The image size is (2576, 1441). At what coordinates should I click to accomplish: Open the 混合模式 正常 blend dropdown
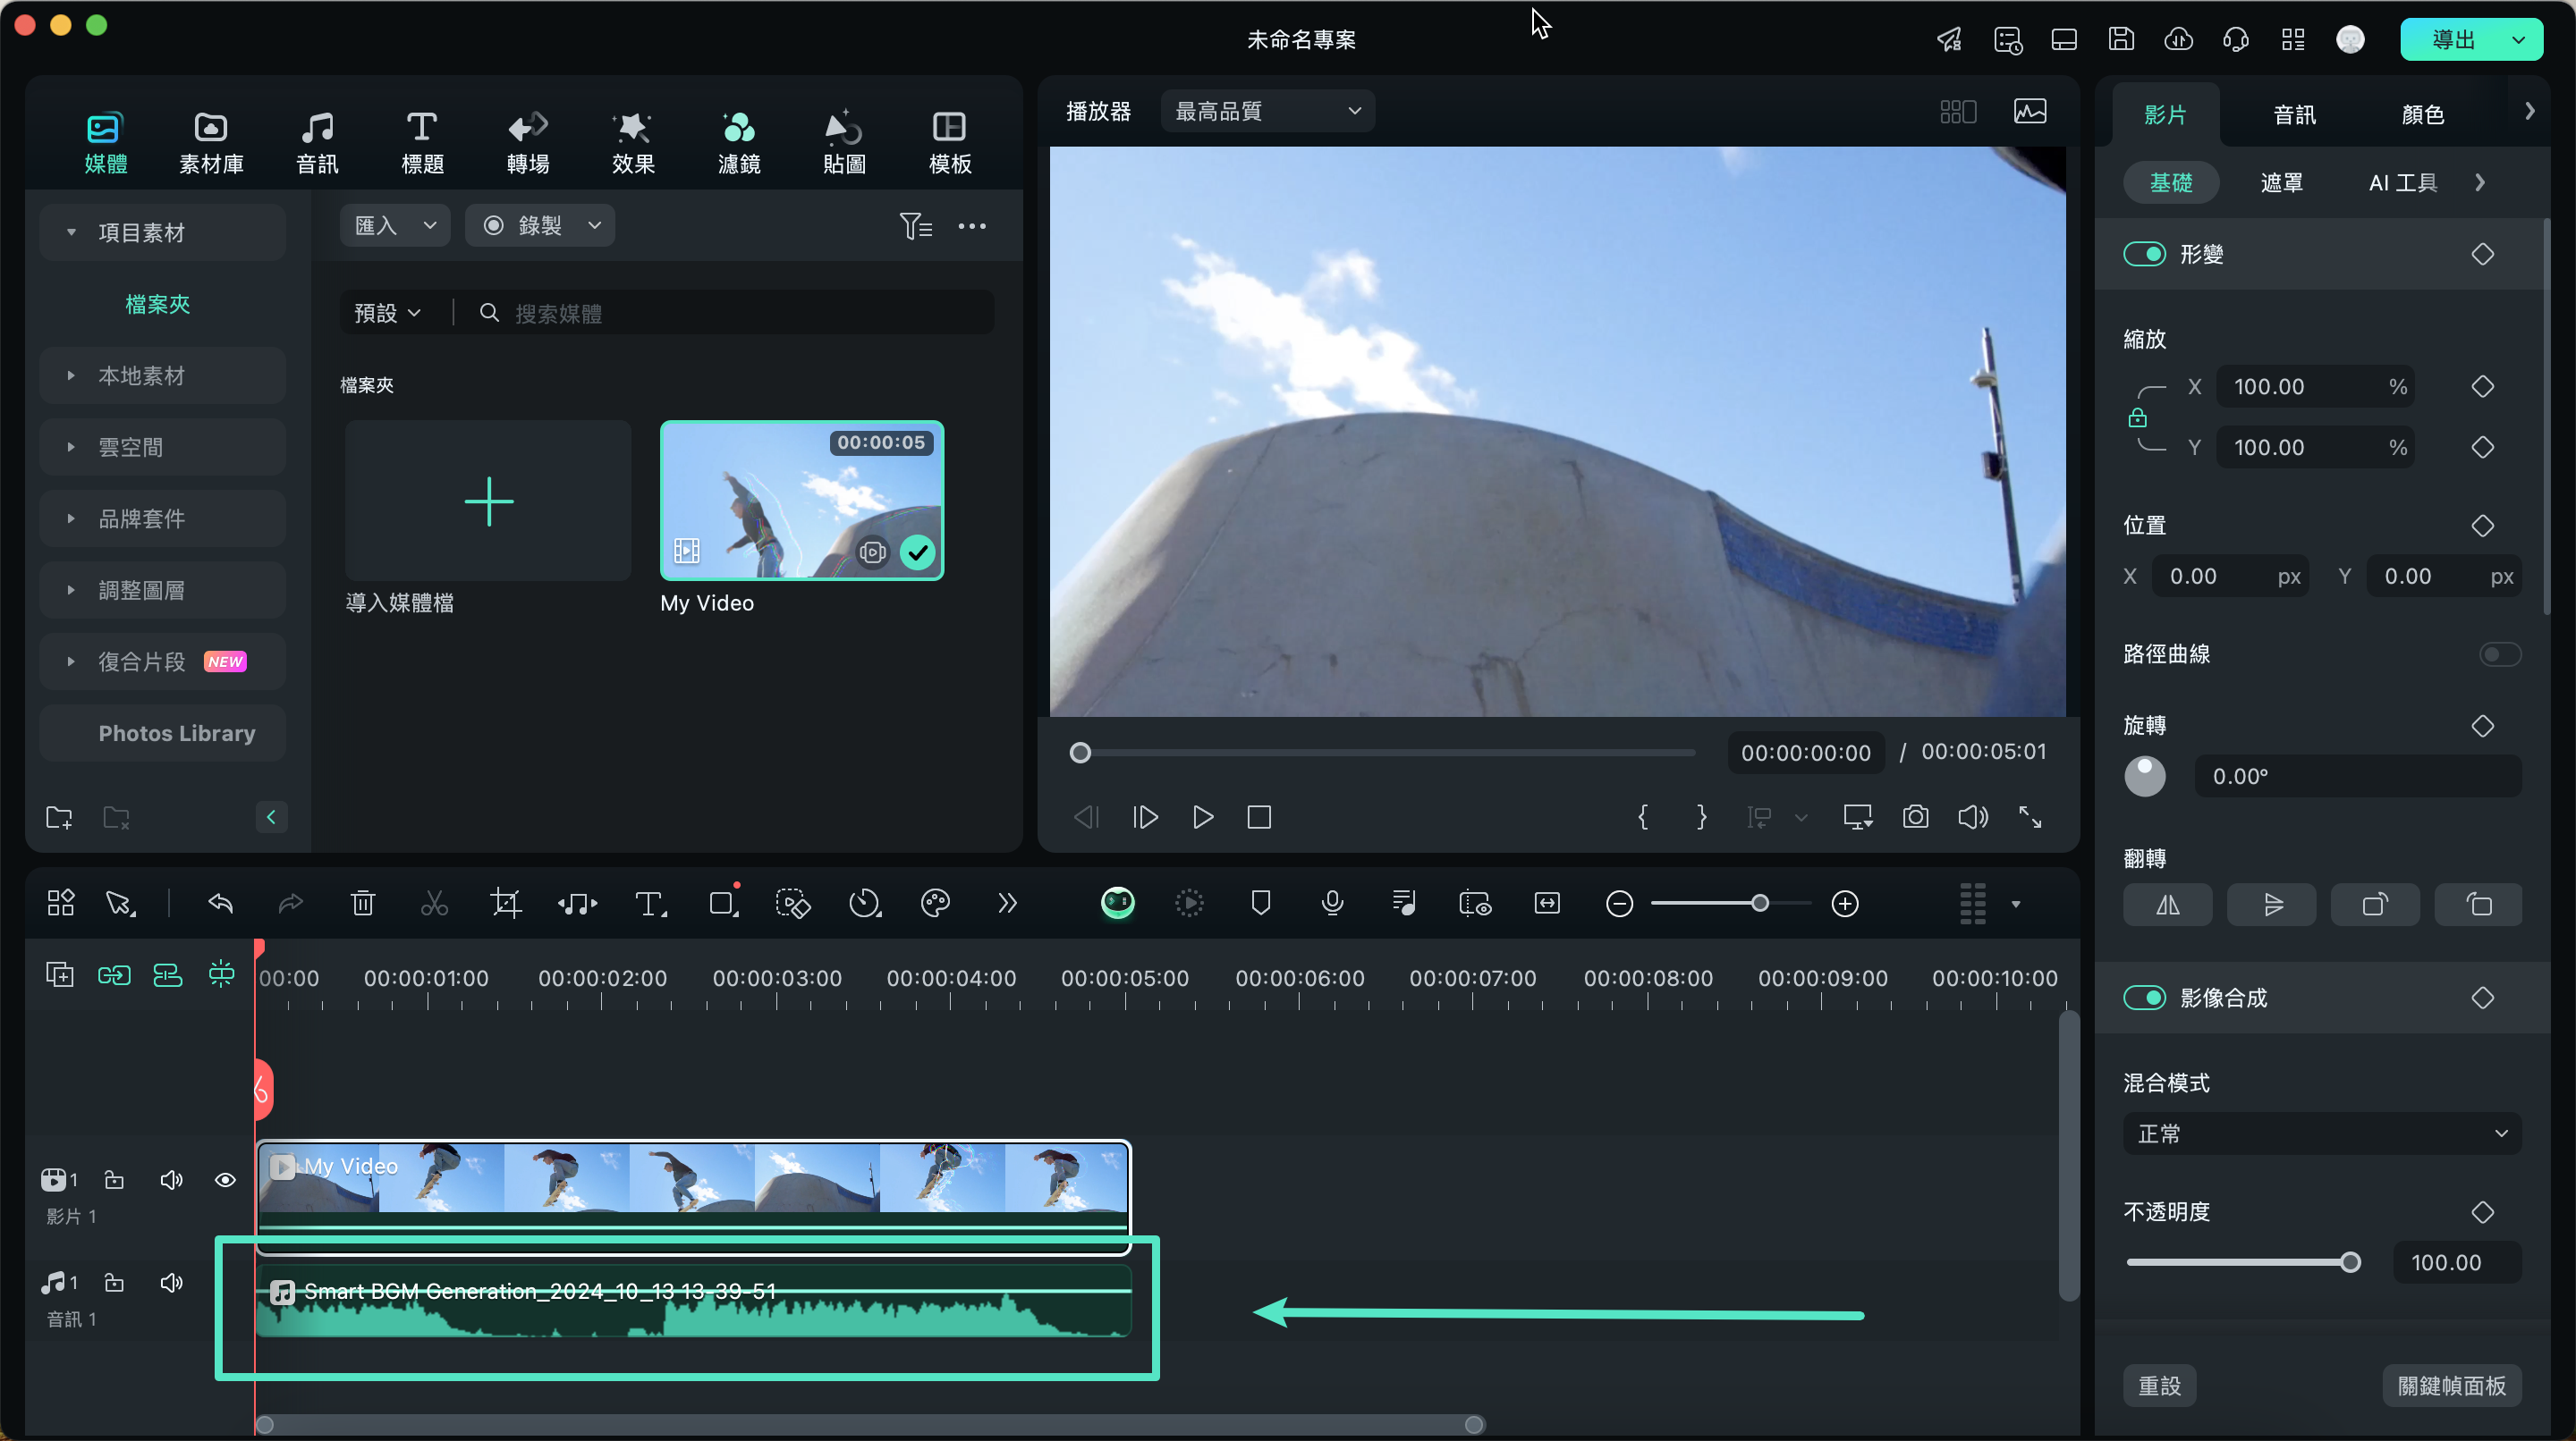click(2321, 1134)
